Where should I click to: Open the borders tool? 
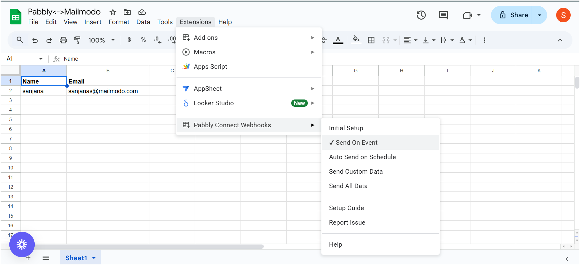coord(371,40)
